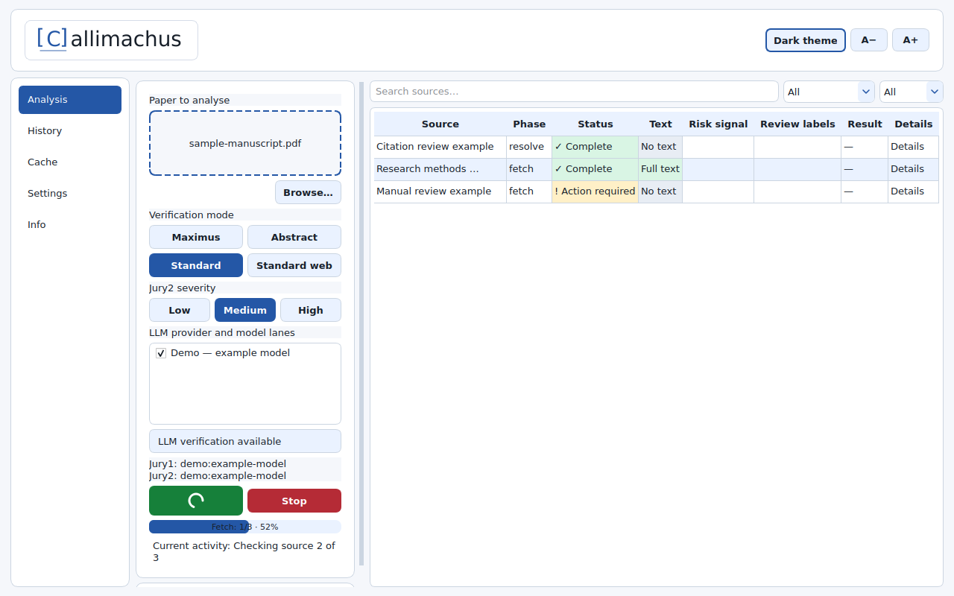Image resolution: width=954 pixels, height=596 pixels.
Task: Select the Research methods … source cell
Action: click(440, 169)
